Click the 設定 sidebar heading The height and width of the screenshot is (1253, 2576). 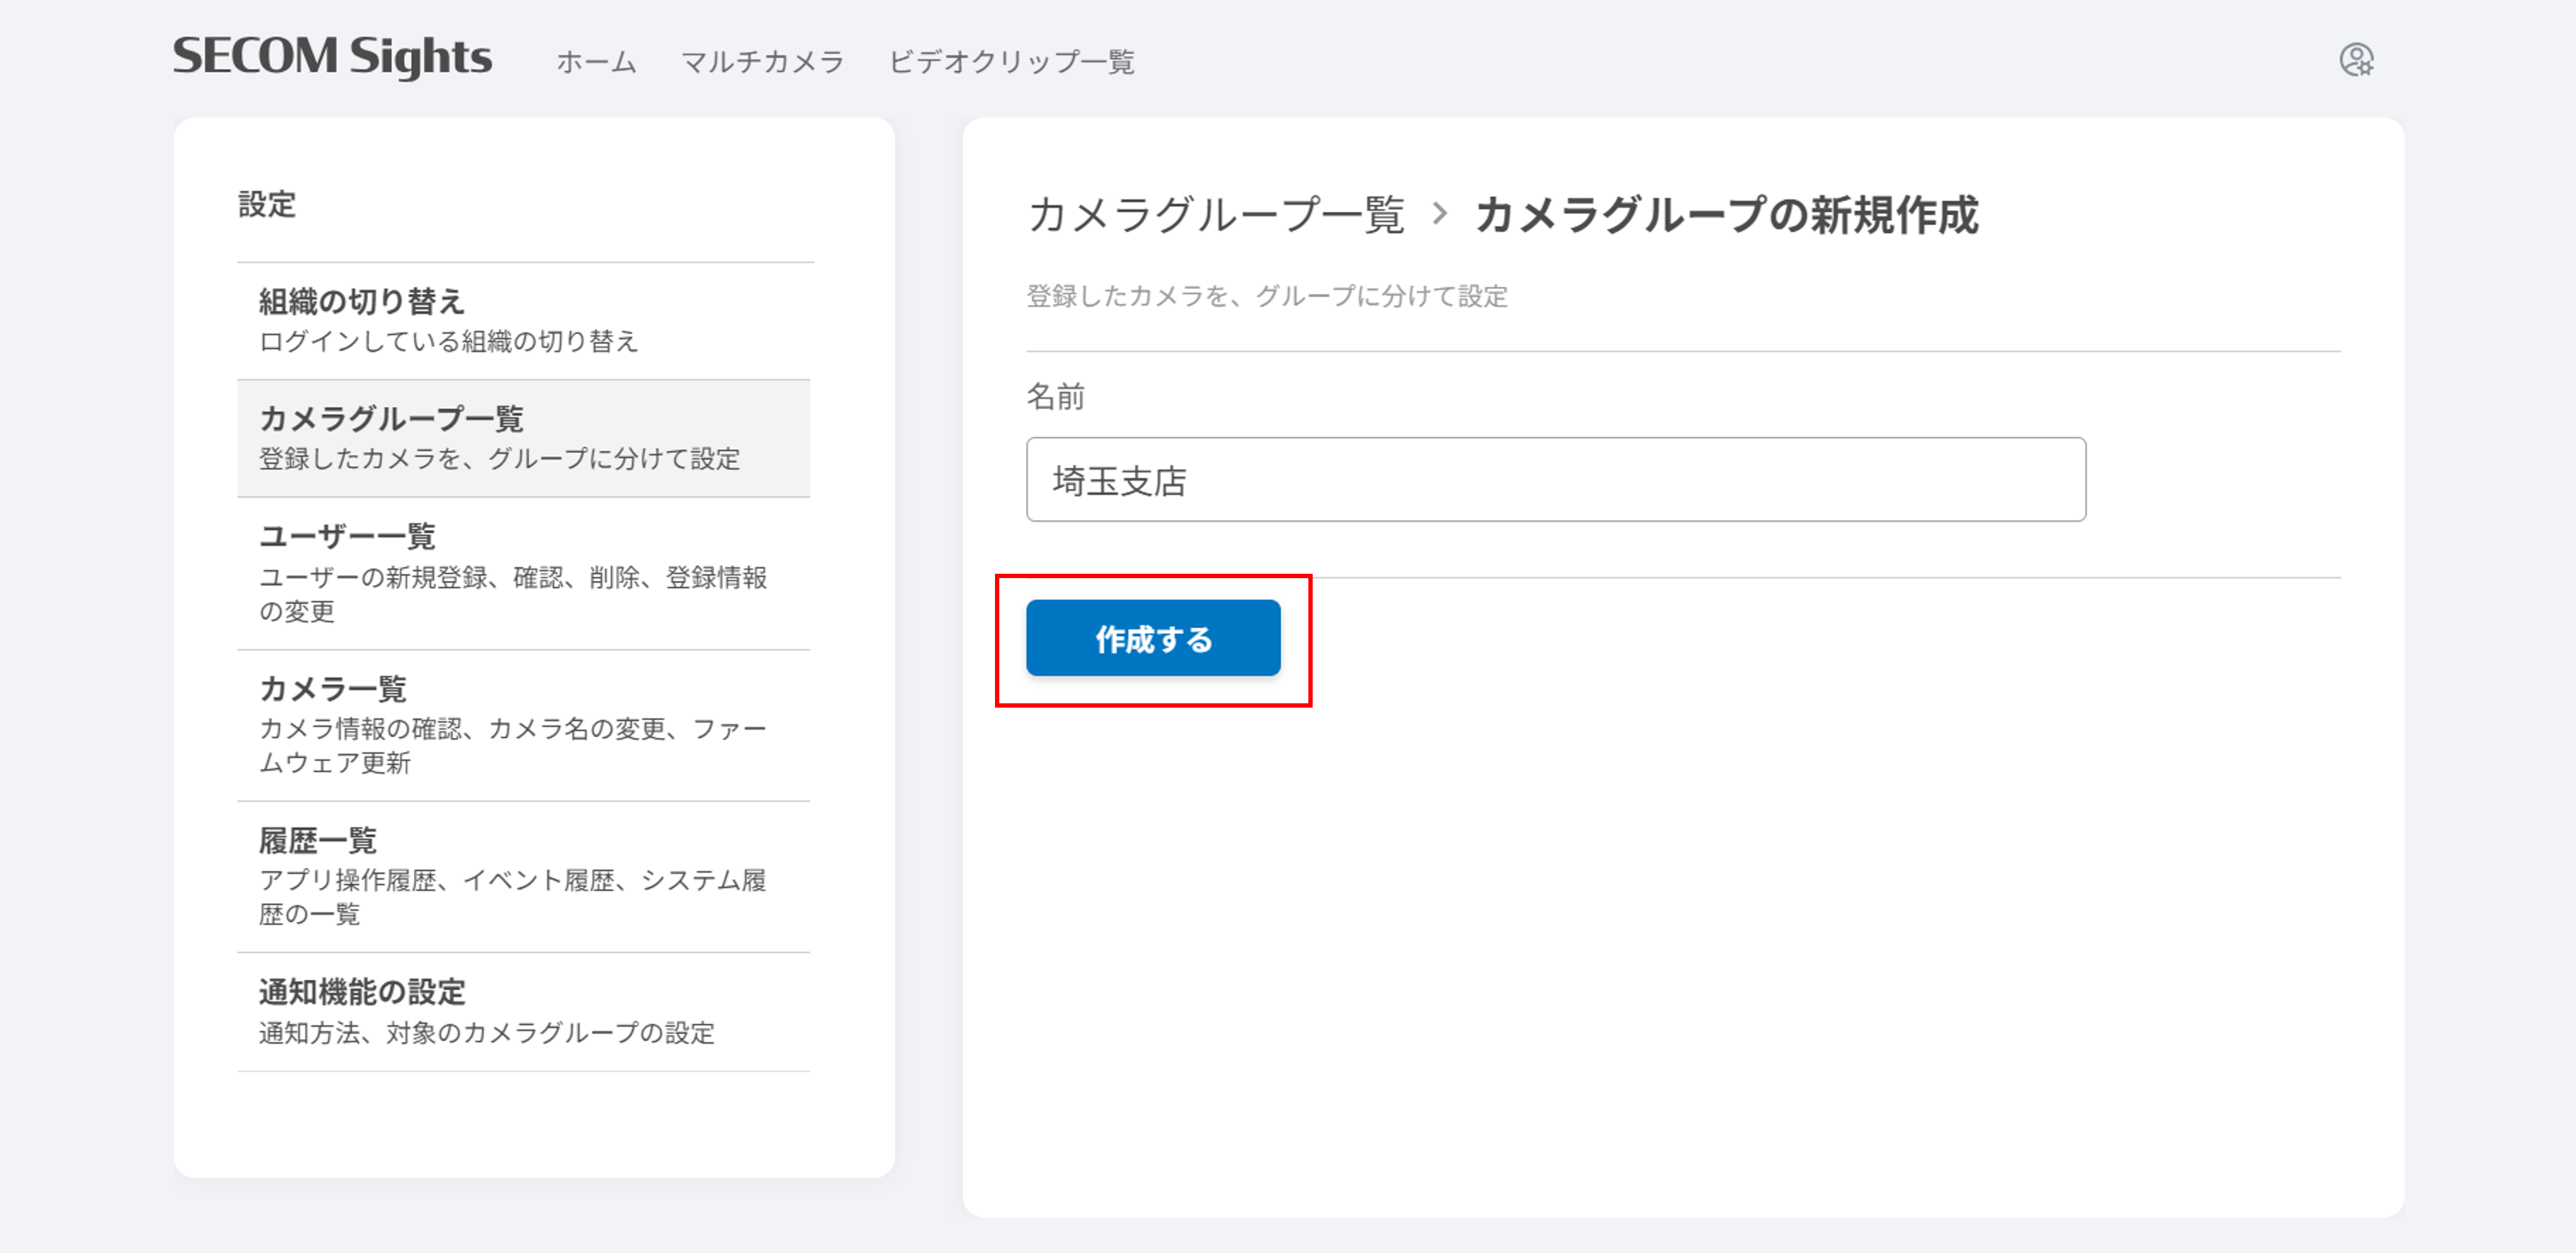[267, 204]
